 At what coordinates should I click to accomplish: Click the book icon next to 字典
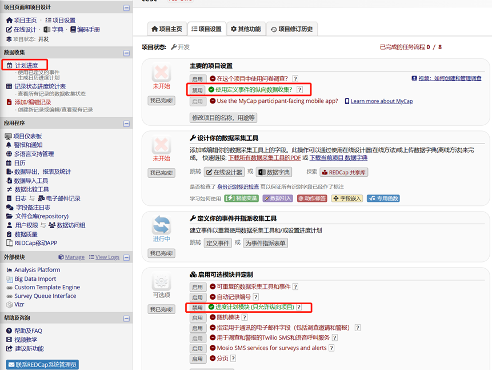47,30
